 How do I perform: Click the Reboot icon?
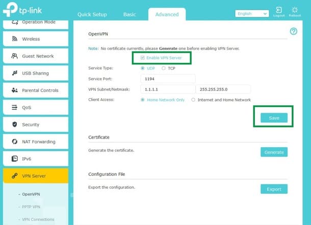(x=295, y=10)
